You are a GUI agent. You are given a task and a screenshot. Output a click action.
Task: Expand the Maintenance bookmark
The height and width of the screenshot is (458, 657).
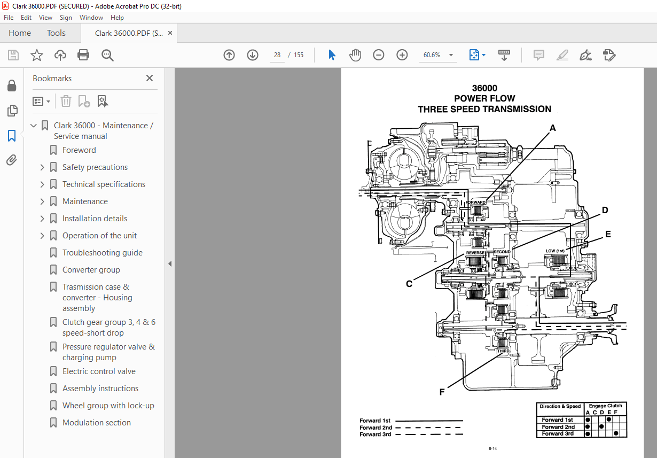(x=42, y=201)
